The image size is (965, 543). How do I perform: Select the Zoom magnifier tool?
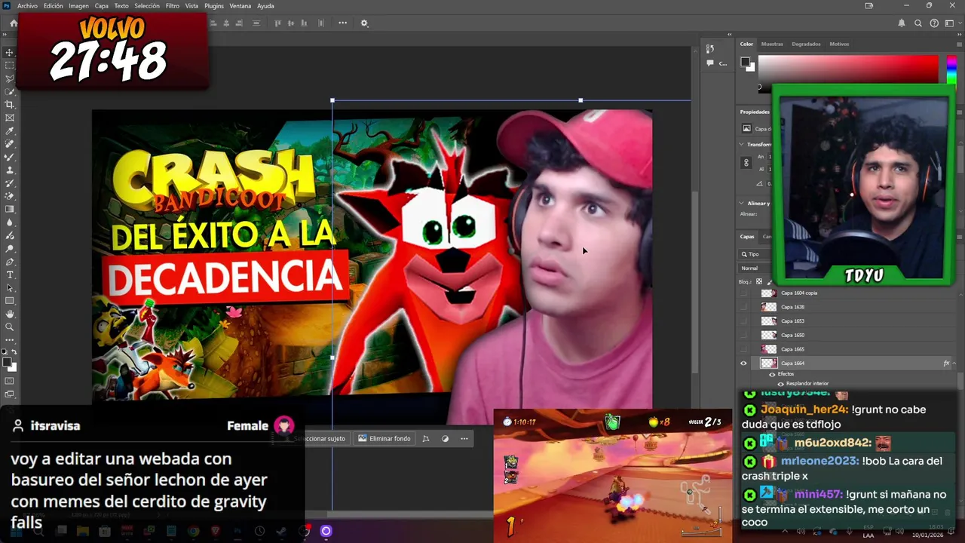[x=10, y=327]
